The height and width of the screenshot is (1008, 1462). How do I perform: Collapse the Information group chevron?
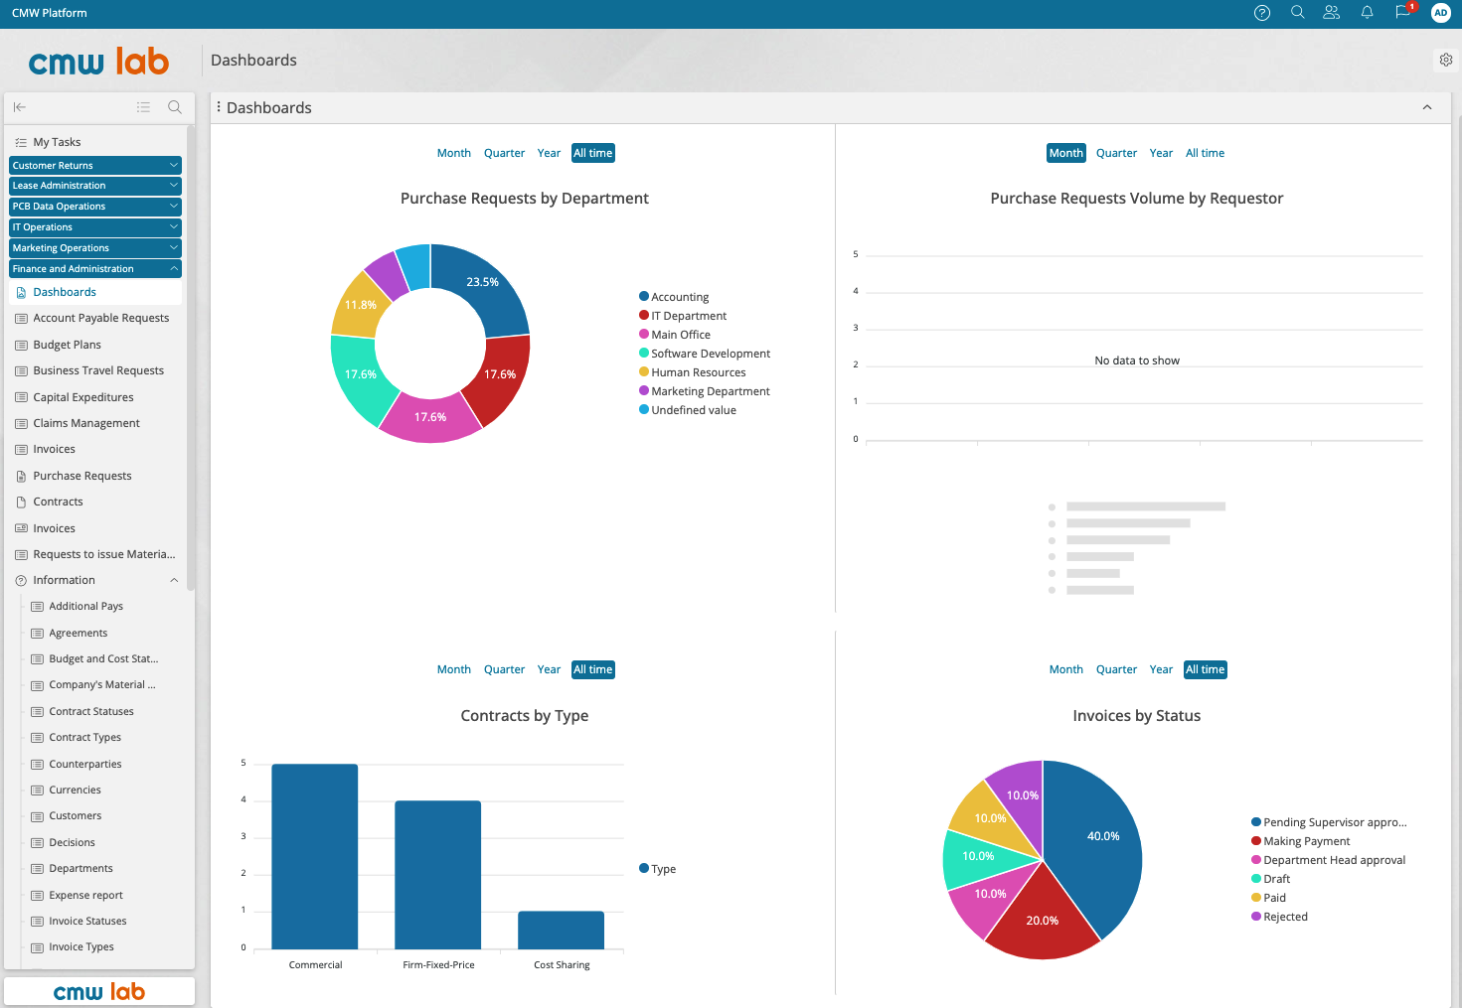pyautogui.click(x=174, y=581)
